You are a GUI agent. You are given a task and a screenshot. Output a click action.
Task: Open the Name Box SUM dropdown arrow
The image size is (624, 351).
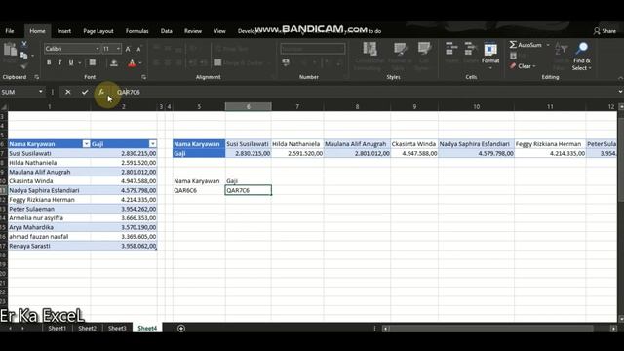[x=41, y=92]
